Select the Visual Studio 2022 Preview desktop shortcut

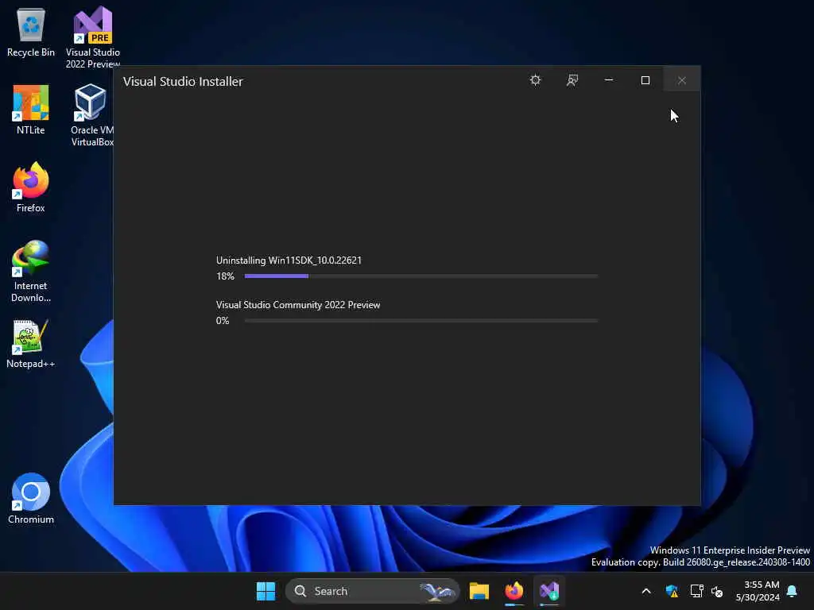click(92, 37)
